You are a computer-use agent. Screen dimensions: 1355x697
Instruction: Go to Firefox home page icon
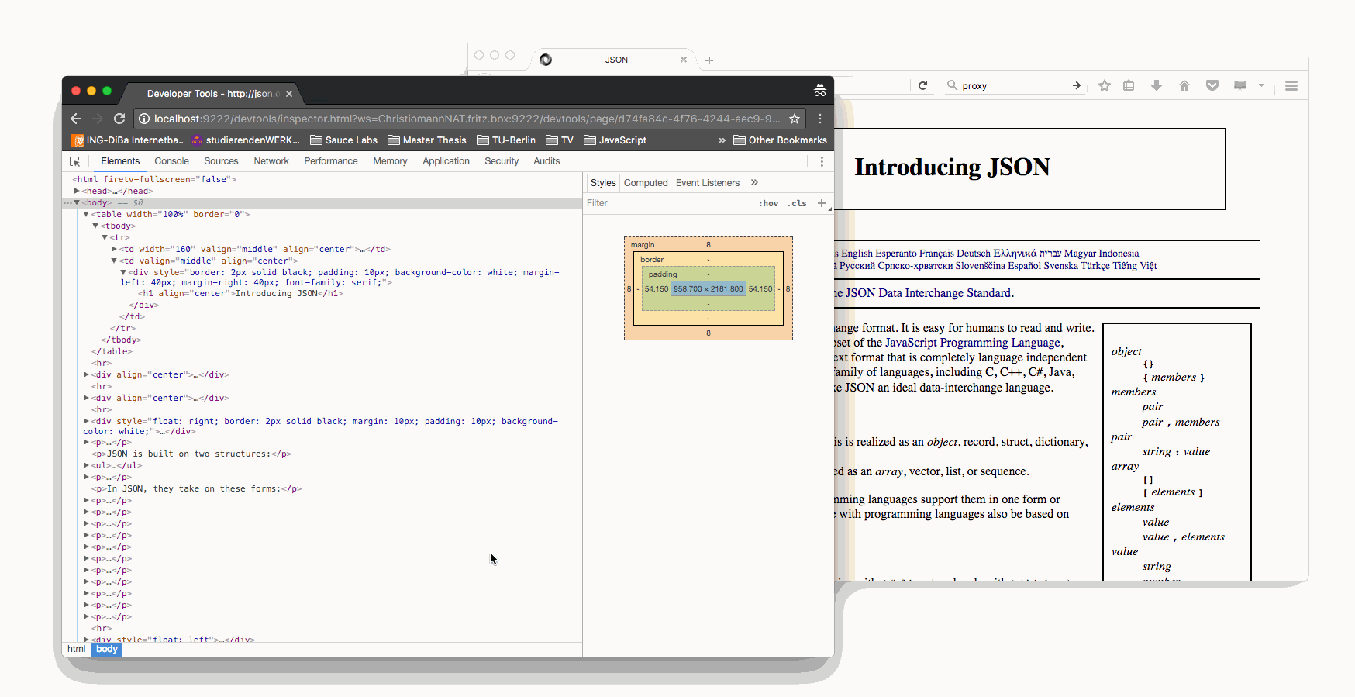coord(1184,85)
